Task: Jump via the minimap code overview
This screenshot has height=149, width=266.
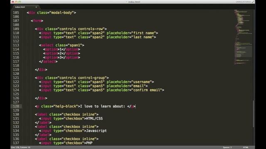Action: click(243, 37)
